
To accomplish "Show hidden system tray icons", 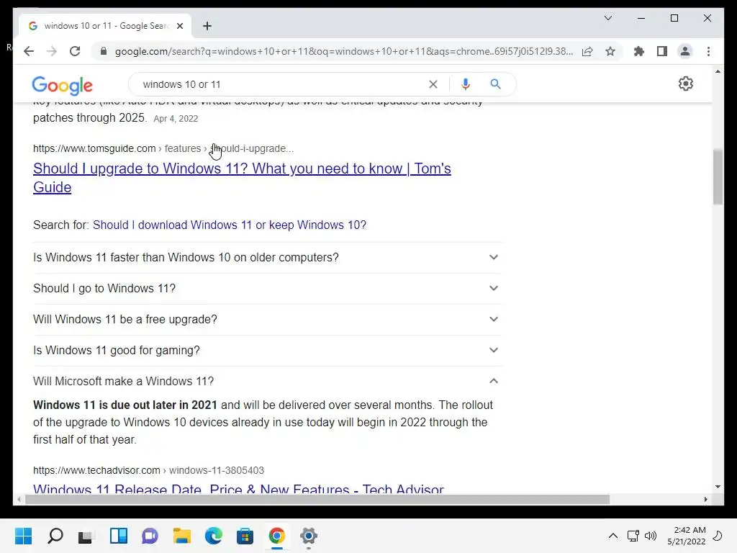I will pos(613,536).
